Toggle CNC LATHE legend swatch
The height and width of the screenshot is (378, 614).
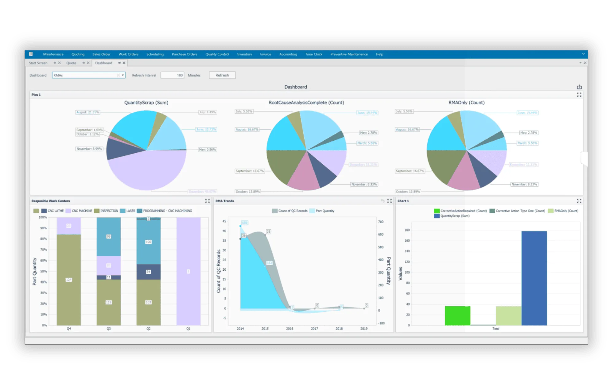[44, 211]
